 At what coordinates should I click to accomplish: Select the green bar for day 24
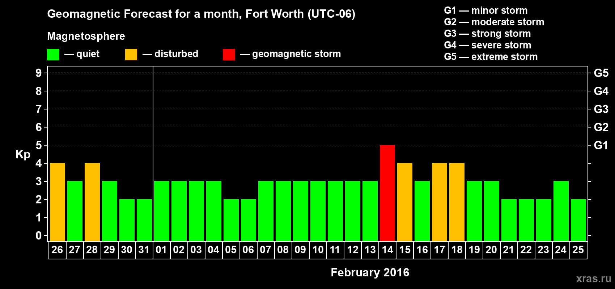[x=561, y=211]
